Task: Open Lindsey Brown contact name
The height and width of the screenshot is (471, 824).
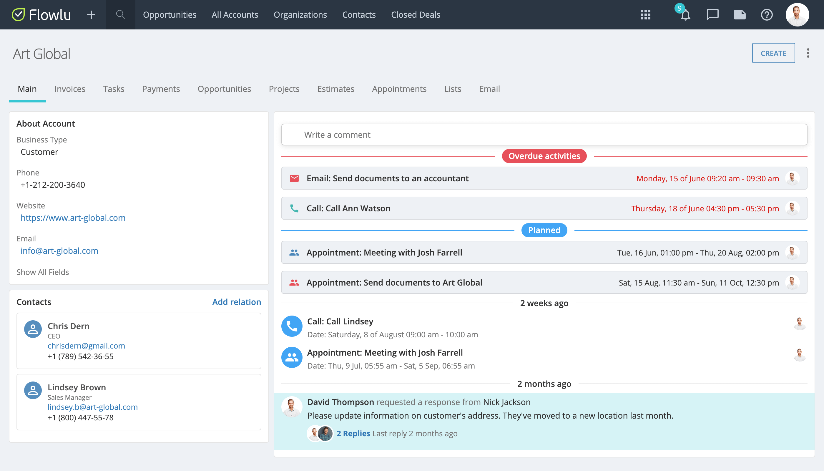Action: [77, 387]
